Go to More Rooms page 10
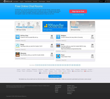This screenshot has width=110, height=99. 53,65
